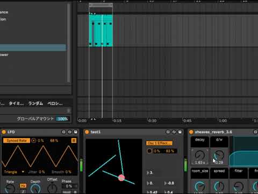The height and width of the screenshot is (194, 258).
Task: Click the LFO unmap circle icon
Action: [33, 141]
